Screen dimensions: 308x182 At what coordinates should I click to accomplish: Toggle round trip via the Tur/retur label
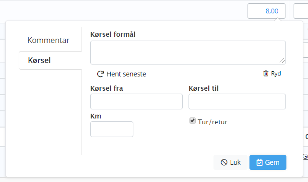[x=213, y=122]
